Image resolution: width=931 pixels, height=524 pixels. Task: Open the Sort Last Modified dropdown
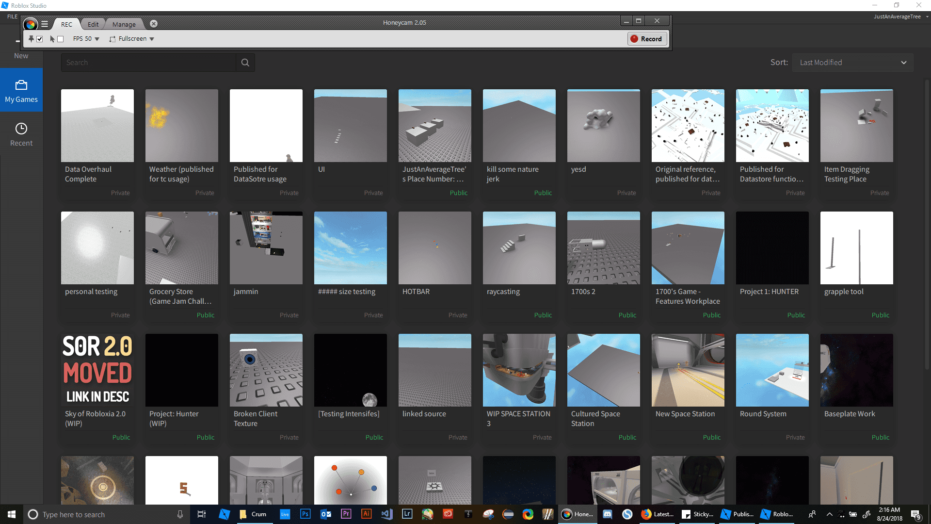pos(852,63)
